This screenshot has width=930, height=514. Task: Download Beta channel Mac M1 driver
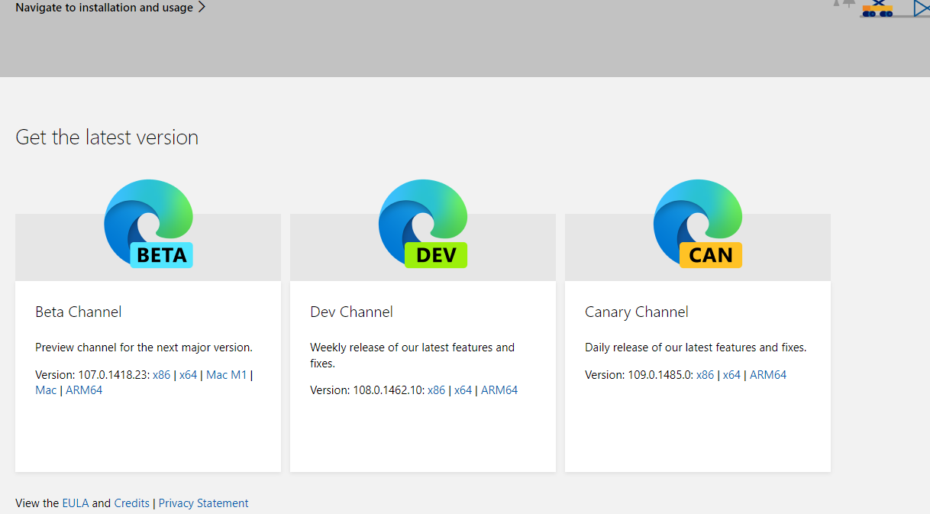(227, 375)
